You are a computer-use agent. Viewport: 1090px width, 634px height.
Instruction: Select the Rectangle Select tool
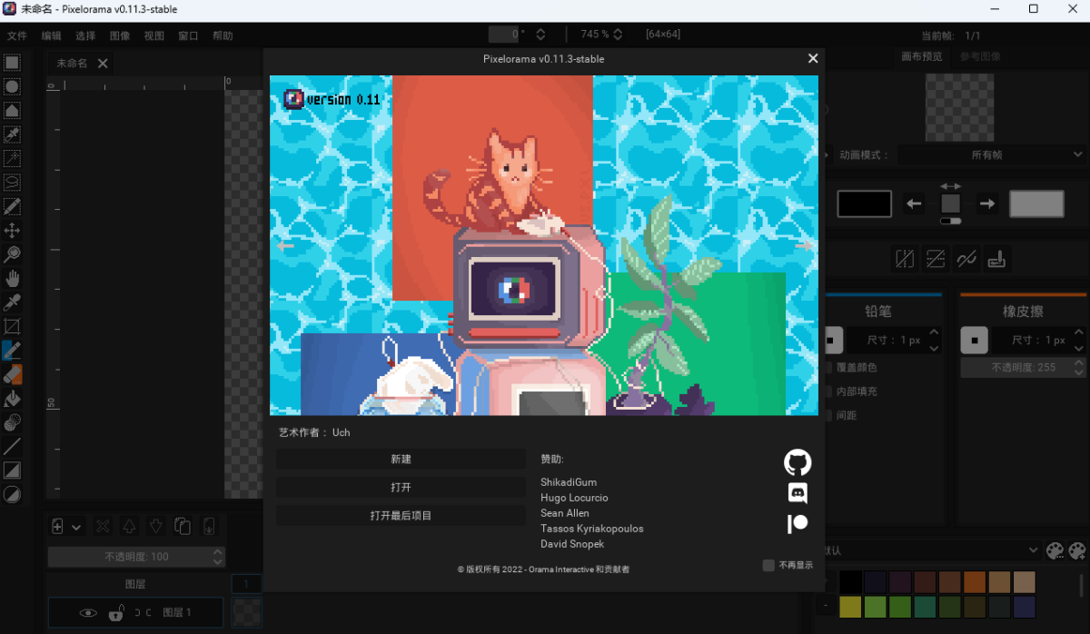click(x=11, y=62)
